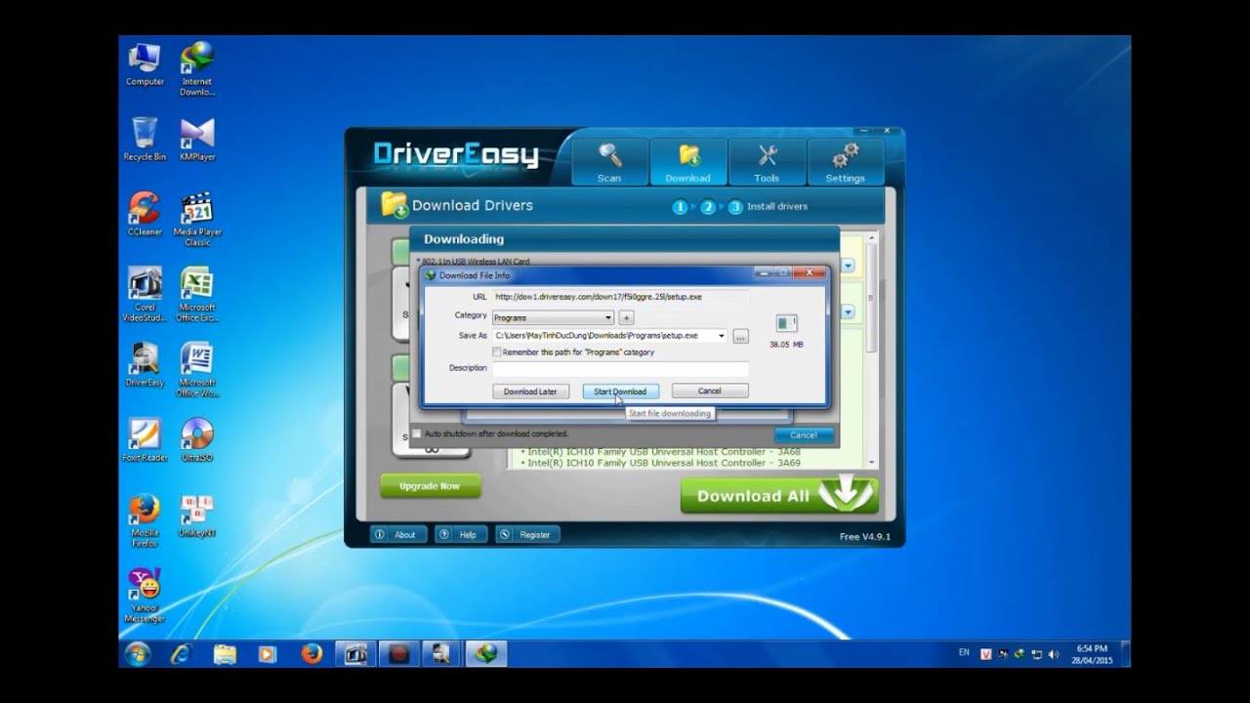Click the Register button

click(527, 534)
